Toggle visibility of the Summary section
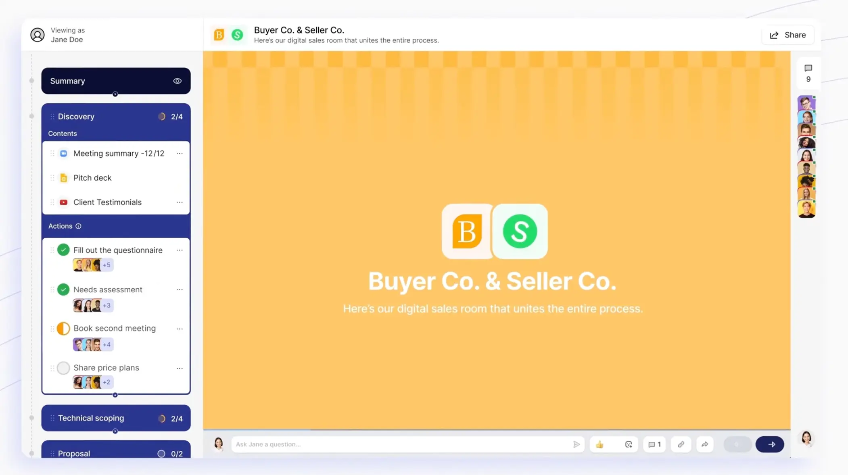Viewport: 848px width, 475px height. click(178, 81)
